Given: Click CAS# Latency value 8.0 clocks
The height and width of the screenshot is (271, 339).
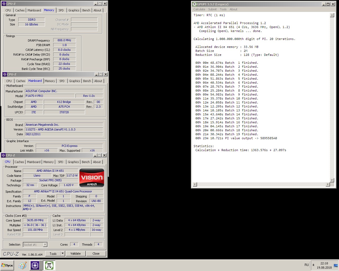Looking at the screenshot, I should pyautogui.click(x=64, y=50).
